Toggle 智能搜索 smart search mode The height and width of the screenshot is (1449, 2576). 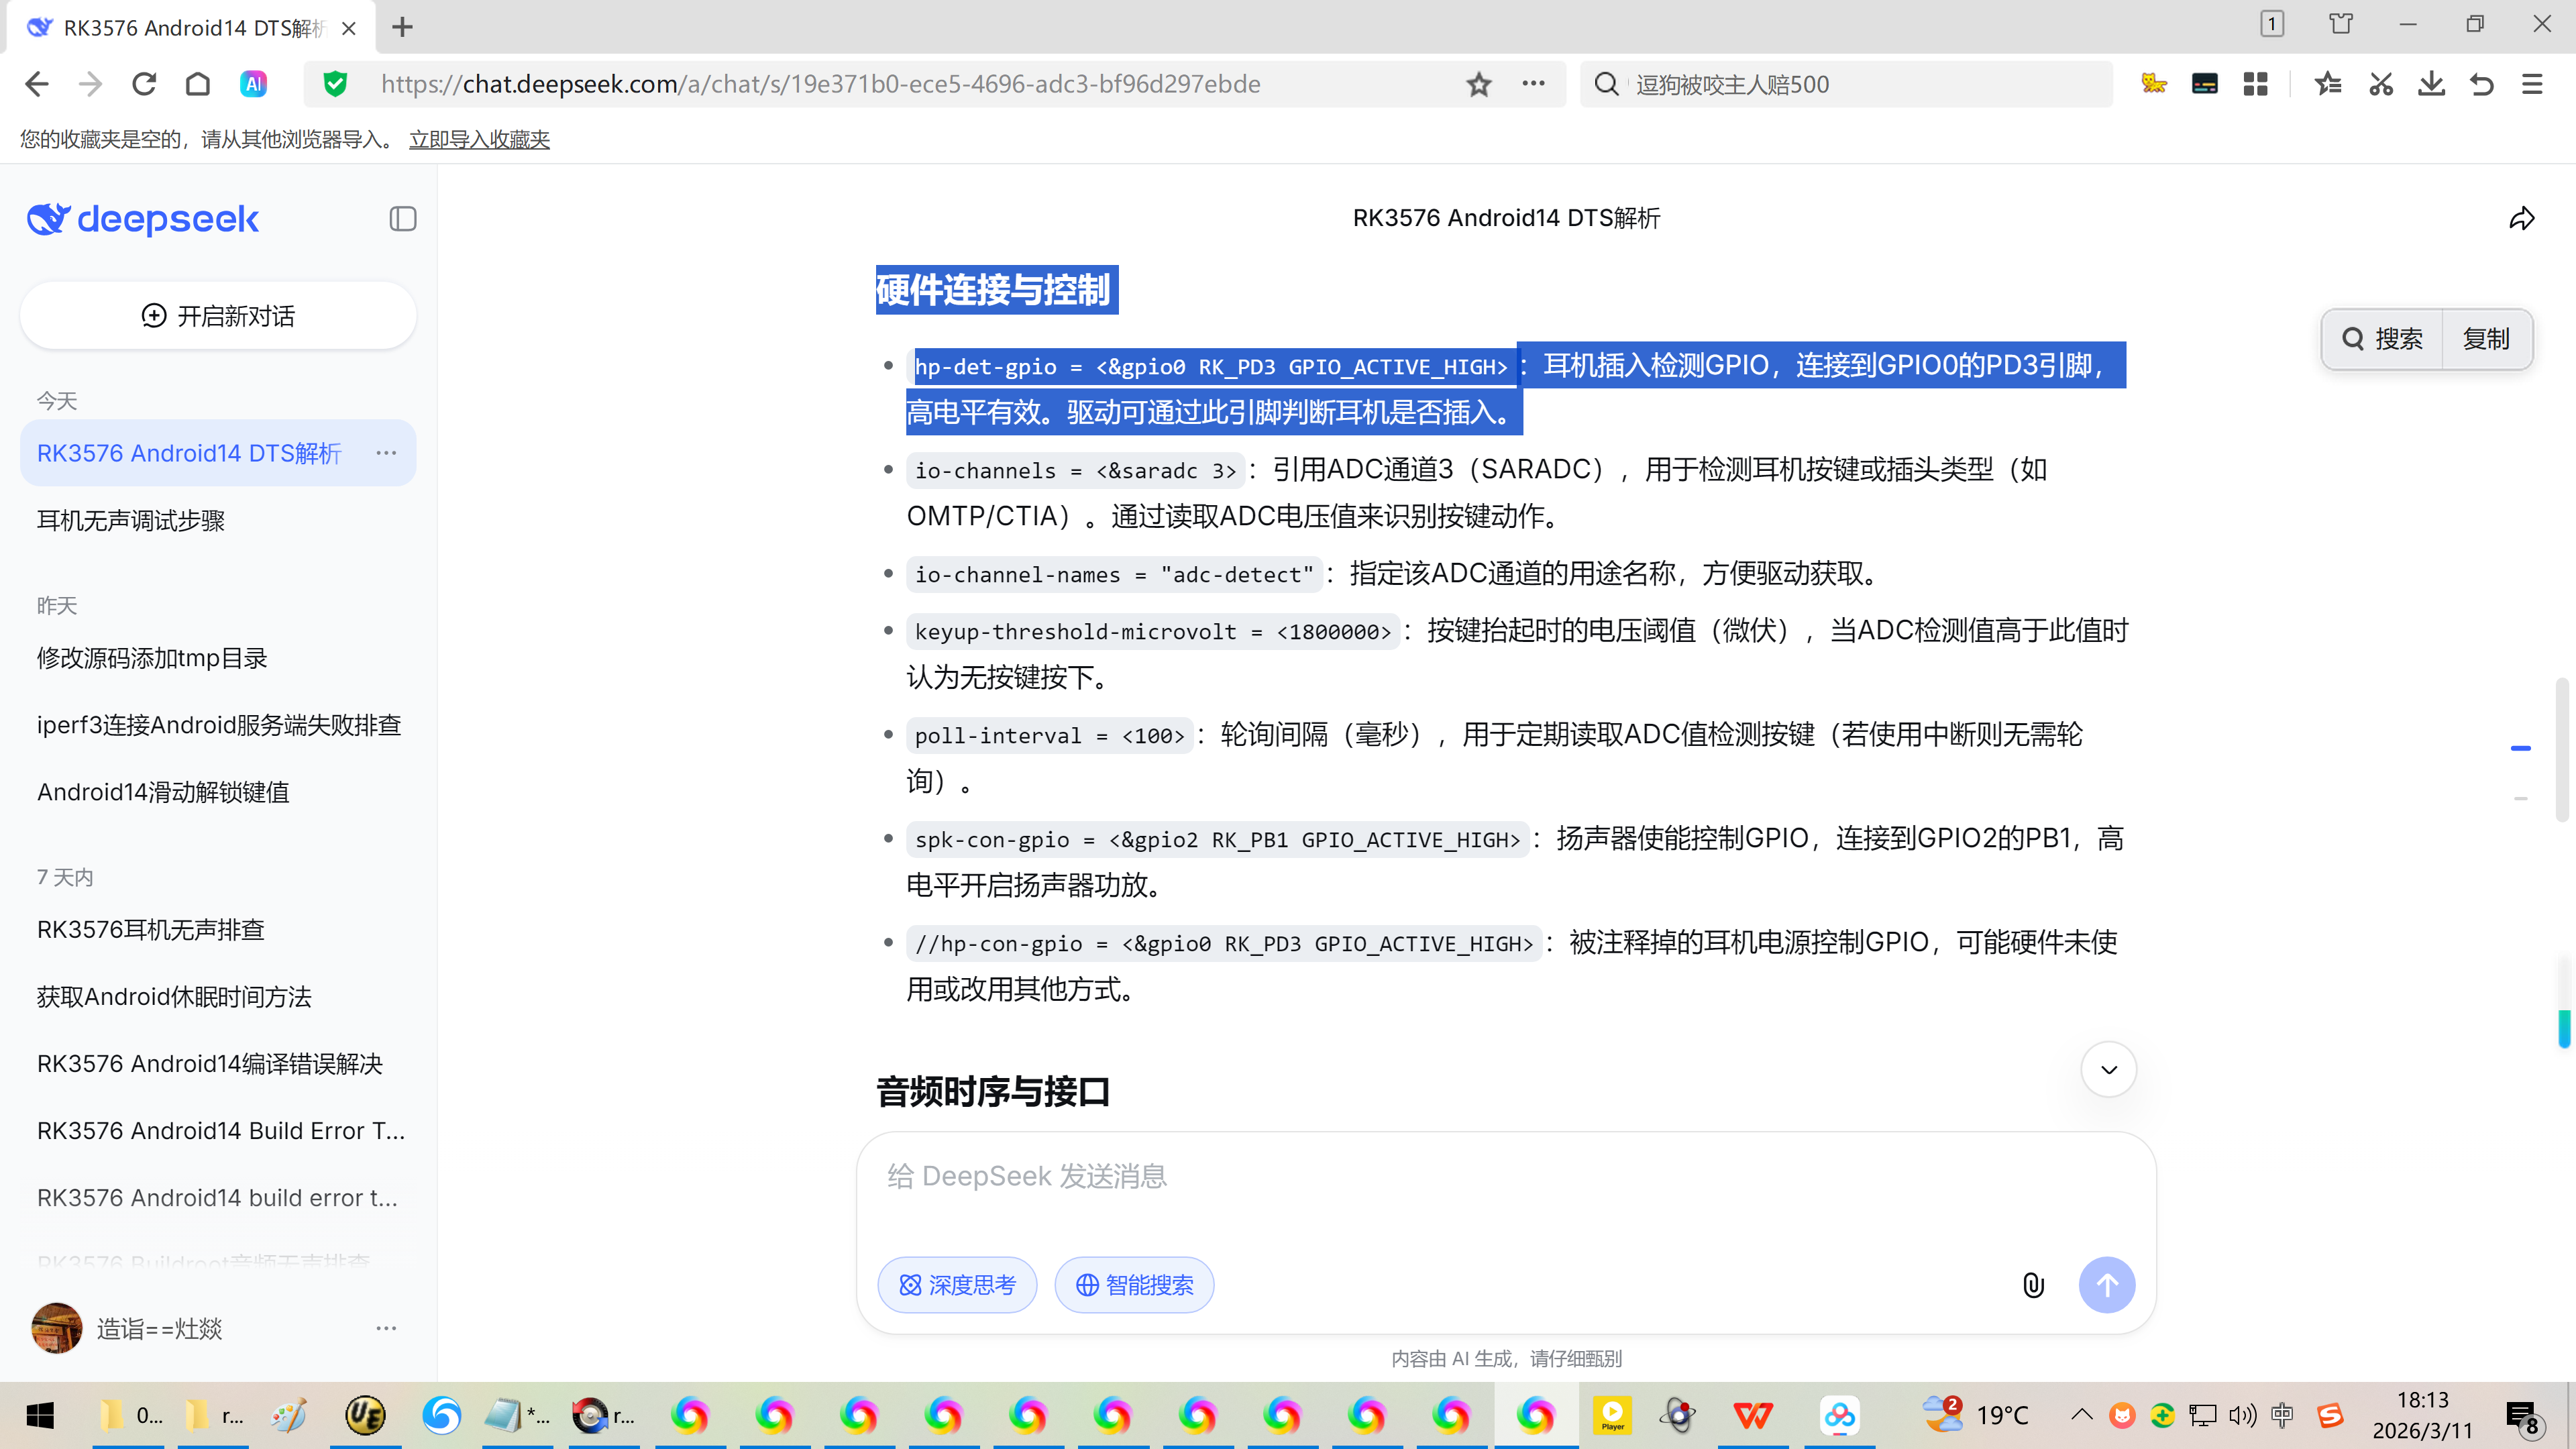(1134, 1285)
